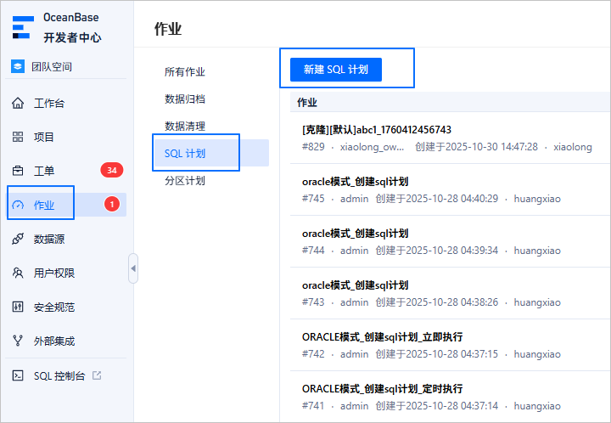Image resolution: width=611 pixels, height=423 pixels.
Task: Click creator xiaolong on job #829
Action: coord(573,147)
